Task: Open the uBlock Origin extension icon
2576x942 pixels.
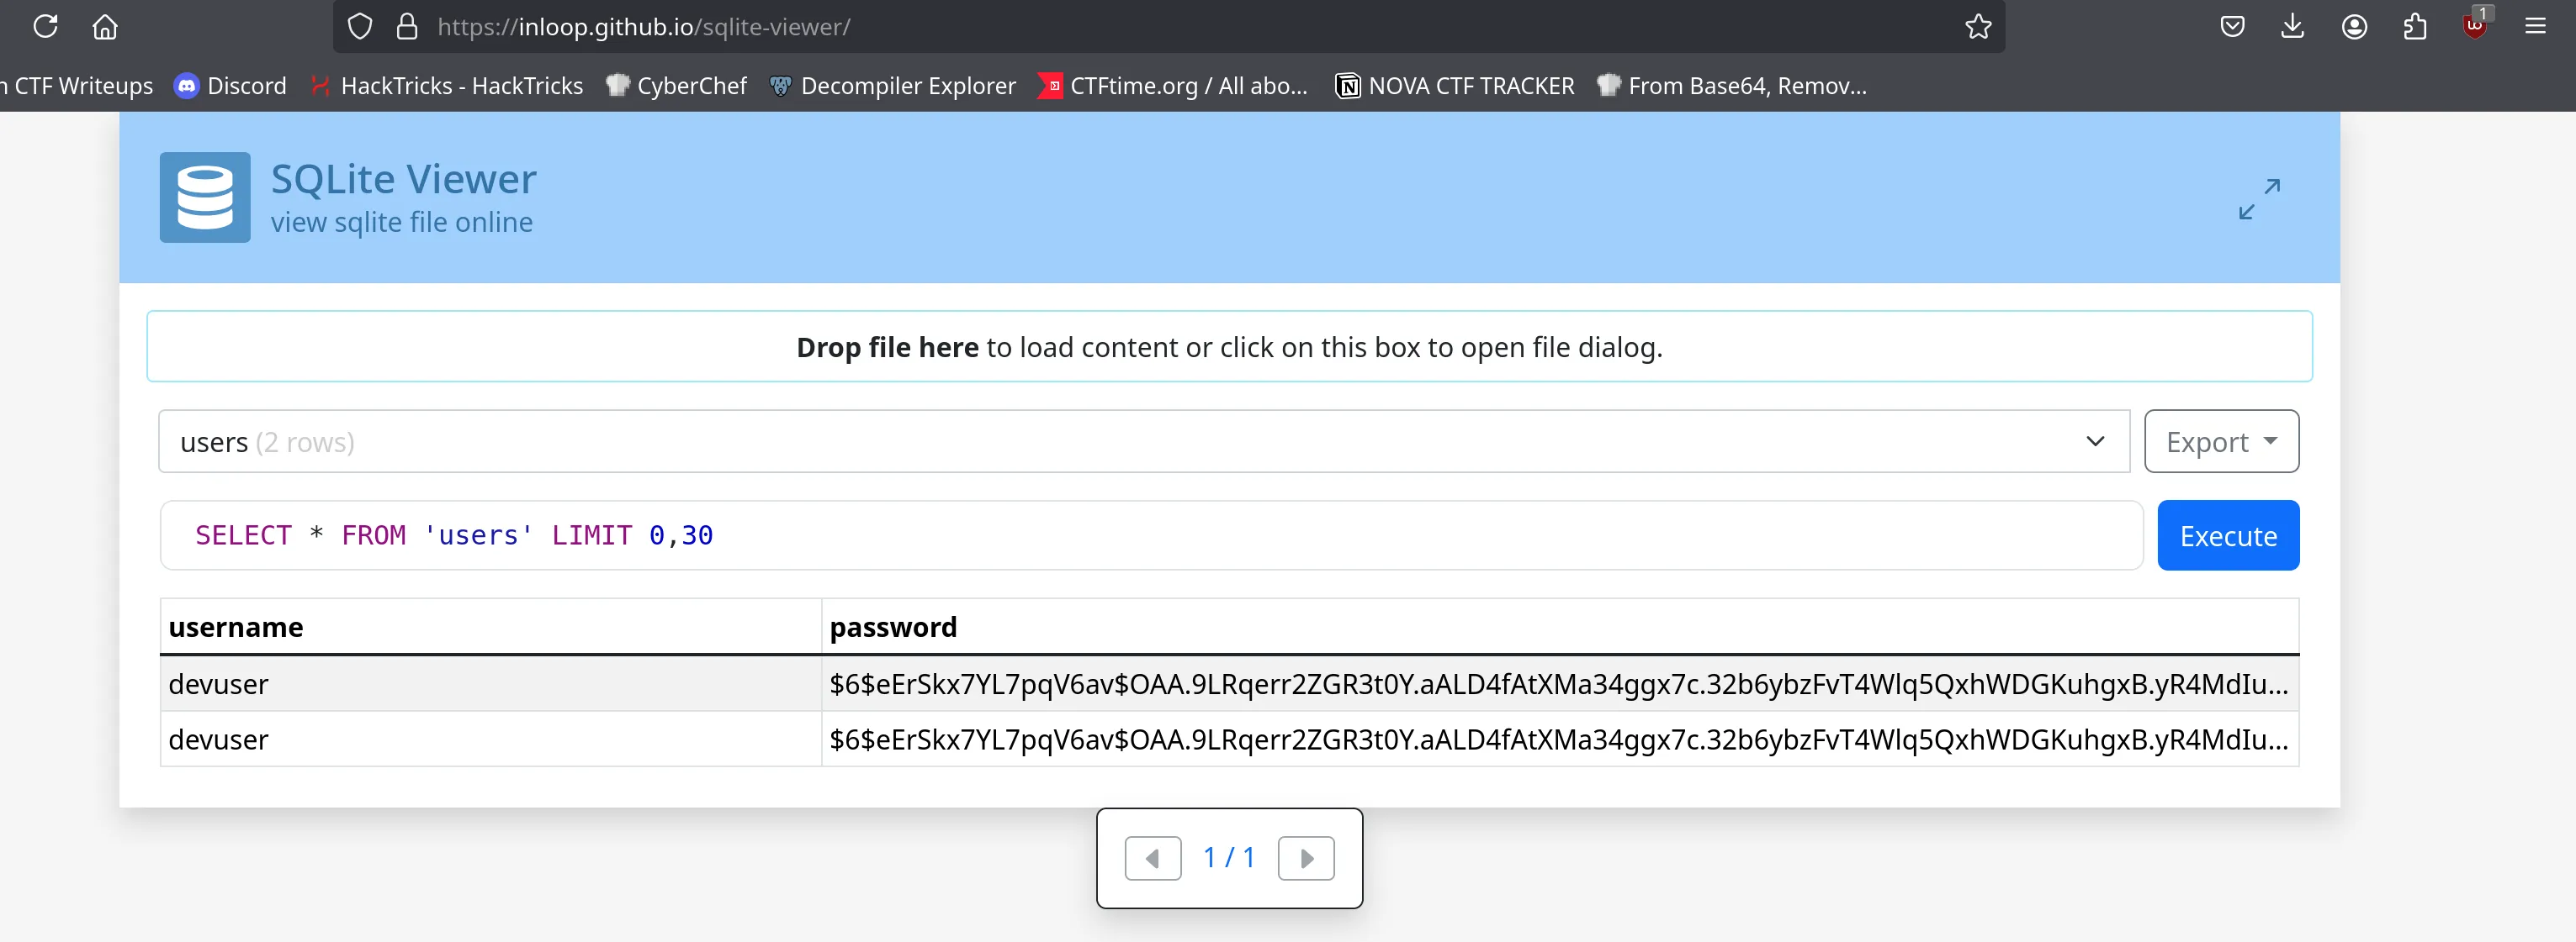Action: tap(2475, 26)
